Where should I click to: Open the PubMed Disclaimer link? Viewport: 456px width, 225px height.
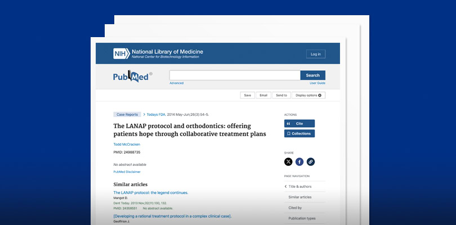tap(127, 172)
